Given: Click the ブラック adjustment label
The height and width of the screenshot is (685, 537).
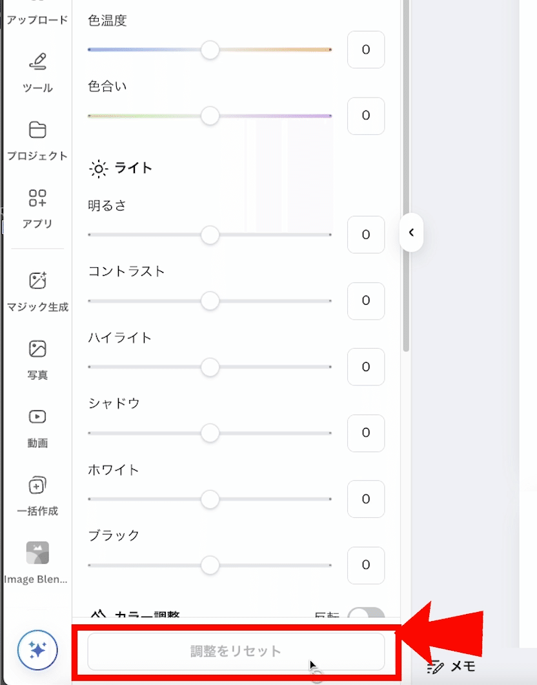Looking at the screenshot, I should click(x=112, y=535).
